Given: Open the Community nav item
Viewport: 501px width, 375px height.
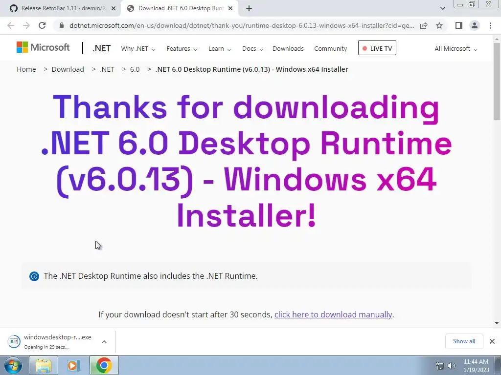Looking at the screenshot, I should [x=330, y=48].
